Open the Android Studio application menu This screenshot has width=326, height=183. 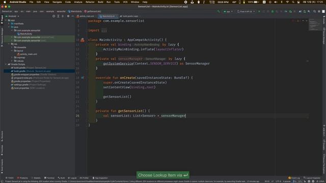tap(18, 2)
